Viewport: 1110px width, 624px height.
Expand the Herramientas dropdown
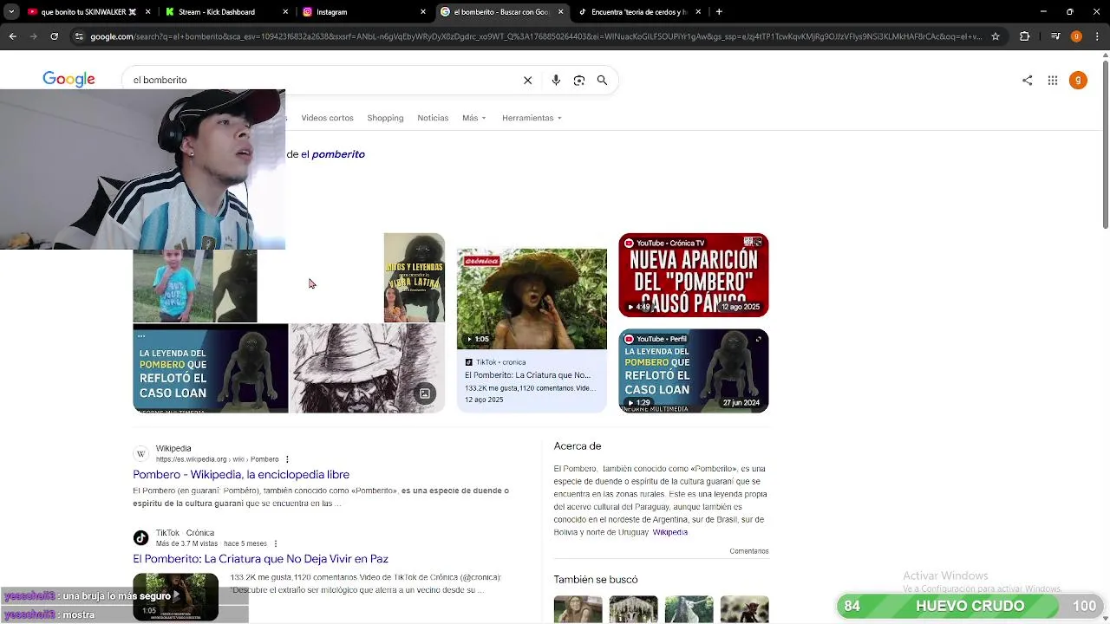[532, 118]
